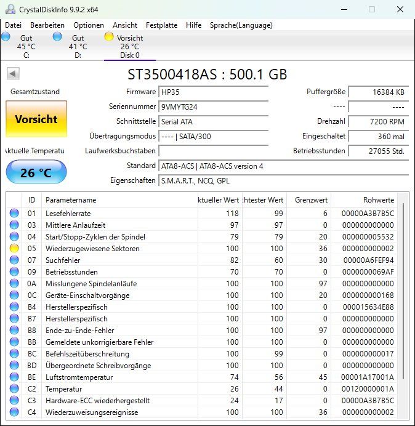415x426 pixels.
Task: Click status icon of B7 Herstellerspezifisch row
Action: [x=14, y=318]
